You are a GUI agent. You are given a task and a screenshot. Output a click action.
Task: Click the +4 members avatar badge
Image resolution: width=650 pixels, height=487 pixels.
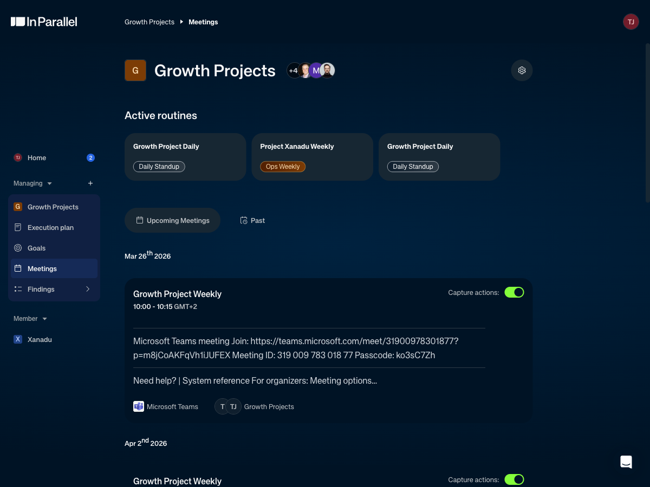tap(294, 70)
